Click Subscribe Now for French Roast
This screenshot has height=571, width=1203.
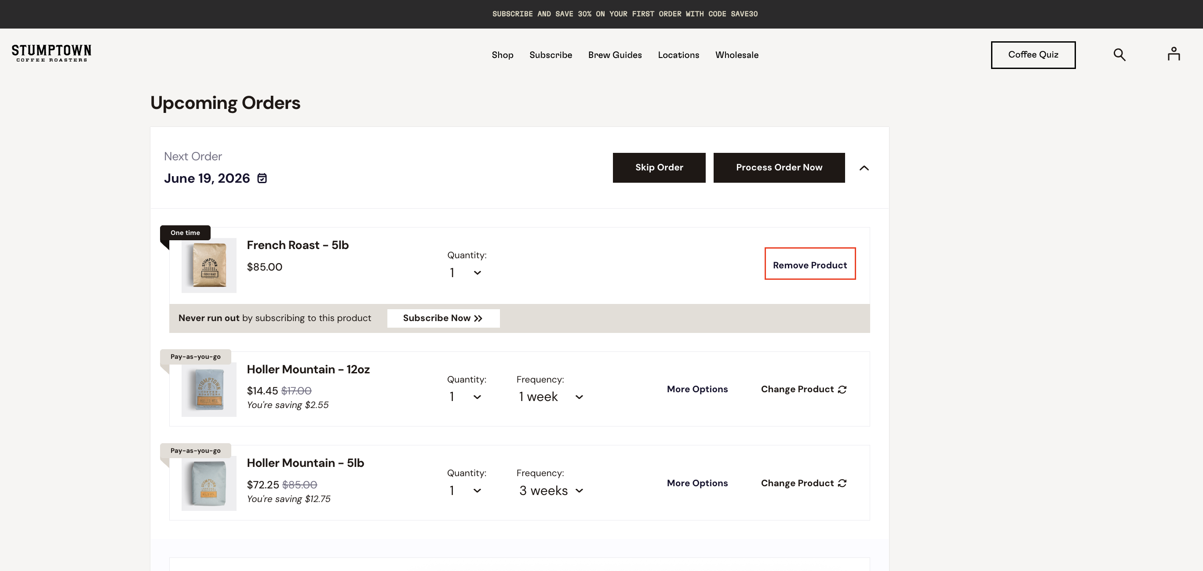coord(443,318)
